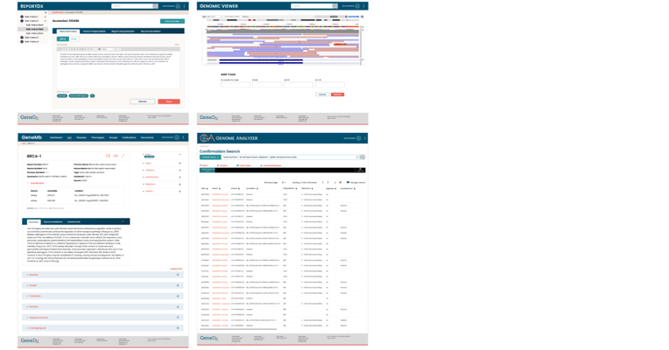This screenshot has width=669, height=350.
Task: Click the GeneDx logo in ReportDx footer
Action: (x=30, y=117)
